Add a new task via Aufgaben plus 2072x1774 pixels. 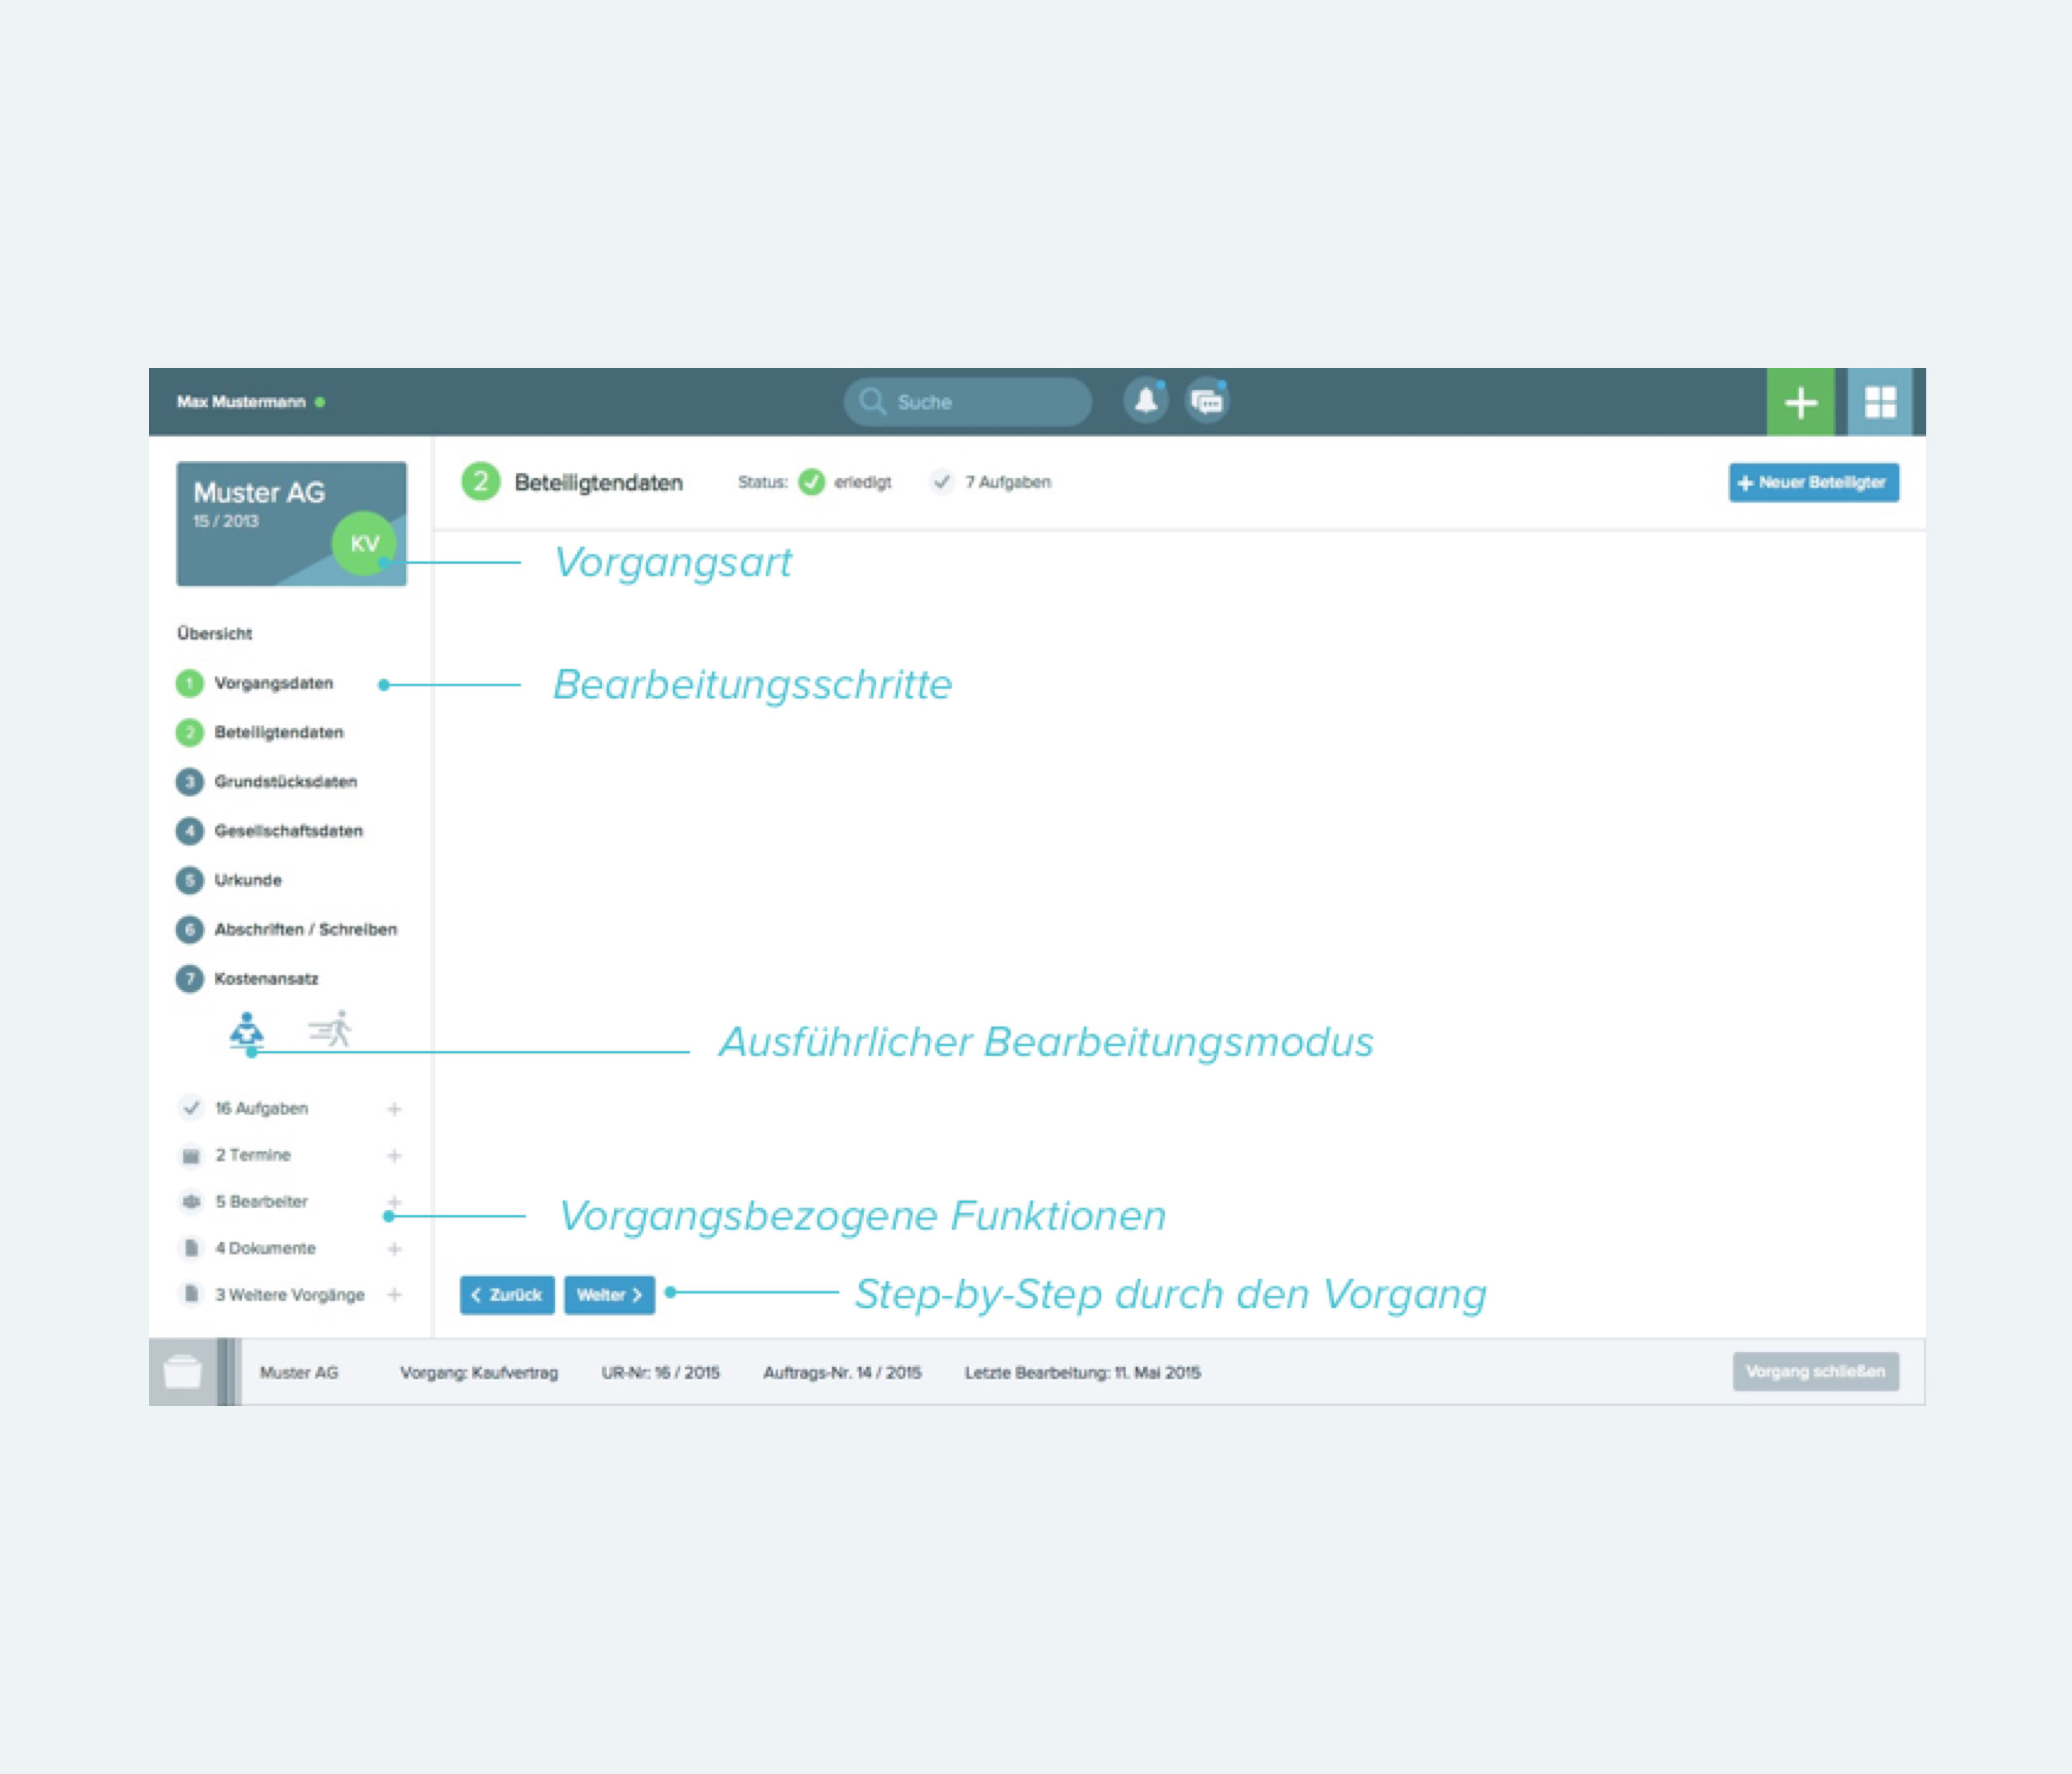pyautogui.click(x=394, y=1108)
